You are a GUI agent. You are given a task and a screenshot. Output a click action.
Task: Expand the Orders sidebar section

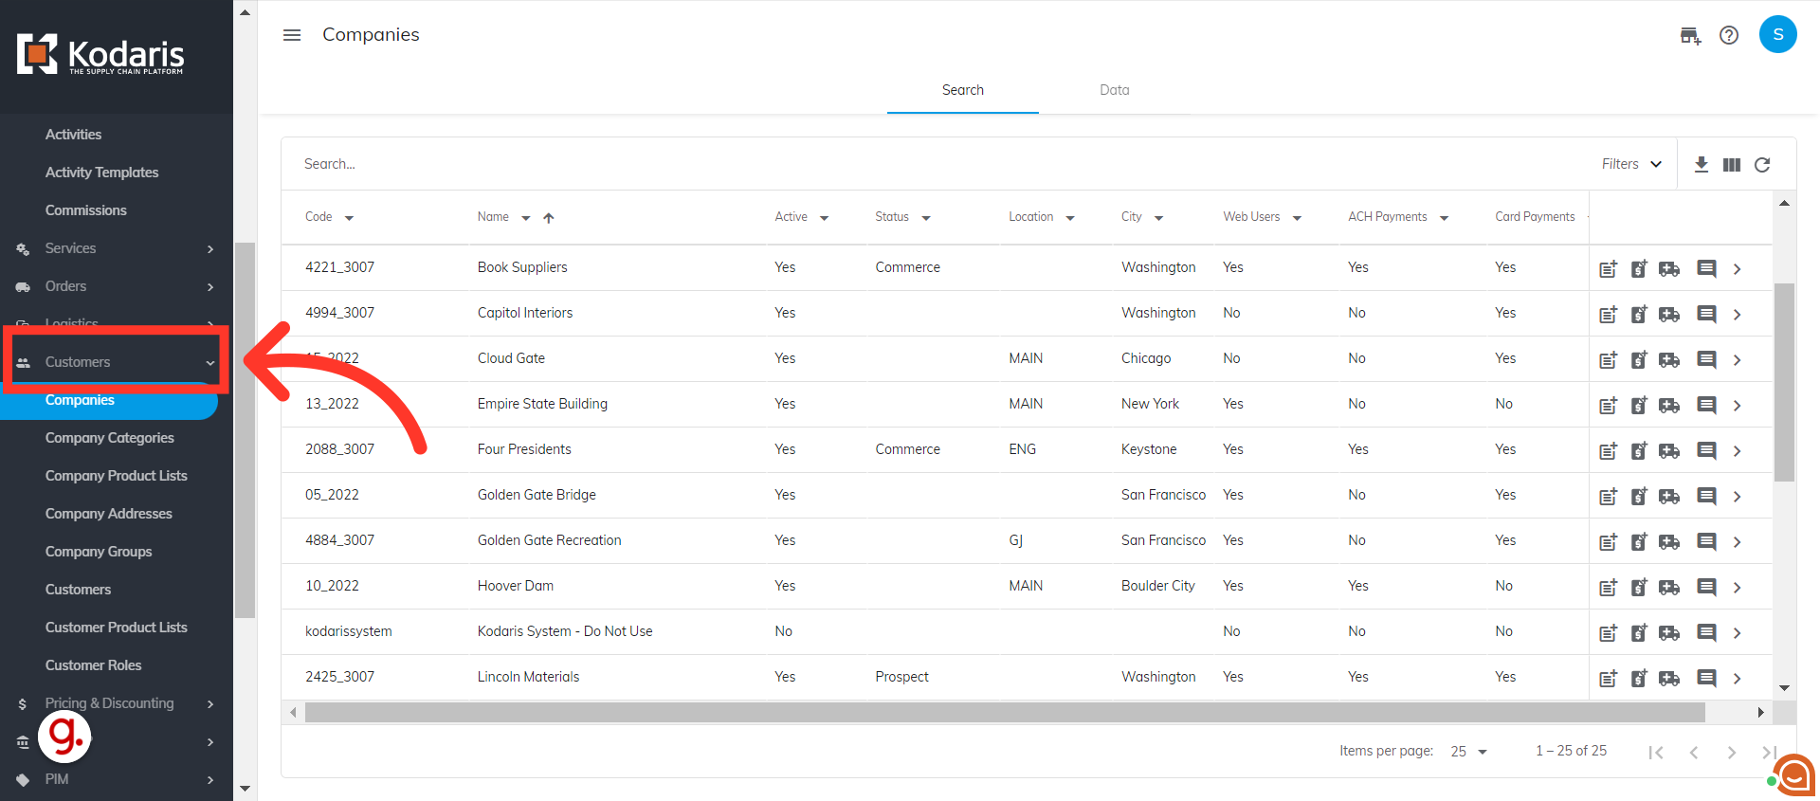pos(117,286)
